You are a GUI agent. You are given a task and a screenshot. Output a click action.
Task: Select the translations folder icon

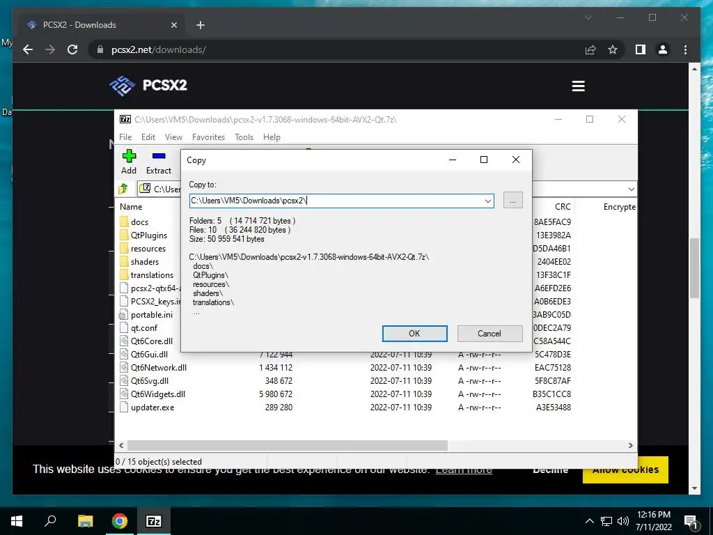[124, 274]
